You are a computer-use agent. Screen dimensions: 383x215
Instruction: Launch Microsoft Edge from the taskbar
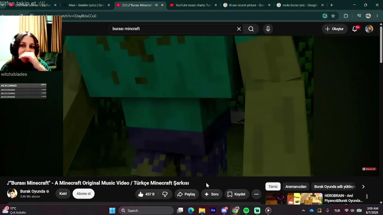[191, 211]
